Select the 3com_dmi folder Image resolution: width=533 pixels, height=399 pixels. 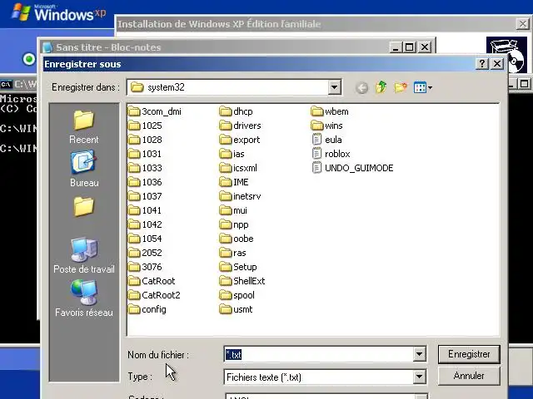[155, 111]
